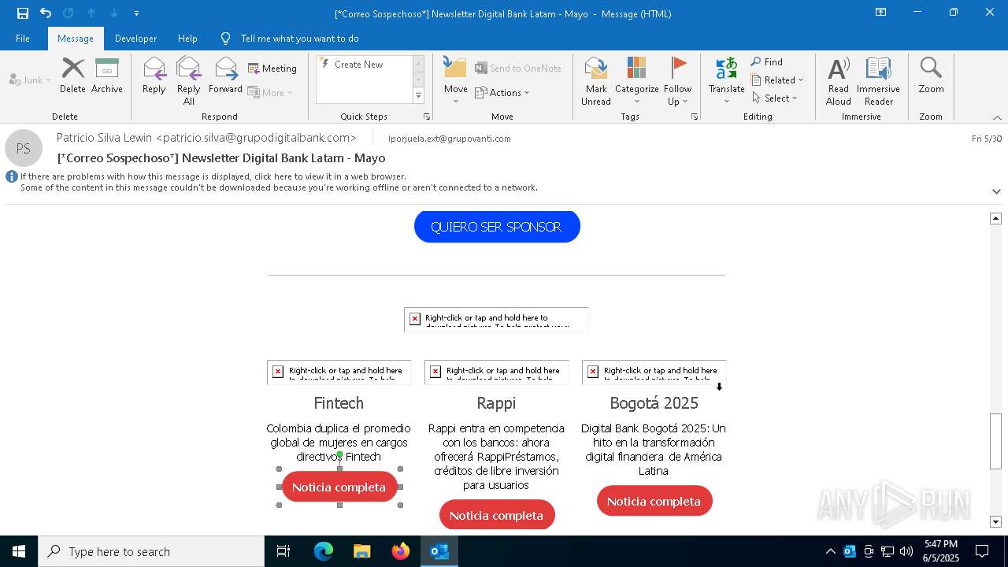Open the Translate menu
The width and height of the screenshot is (1008, 567).
tap(726, 80)
